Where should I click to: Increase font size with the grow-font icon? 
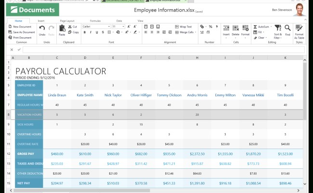129,27
